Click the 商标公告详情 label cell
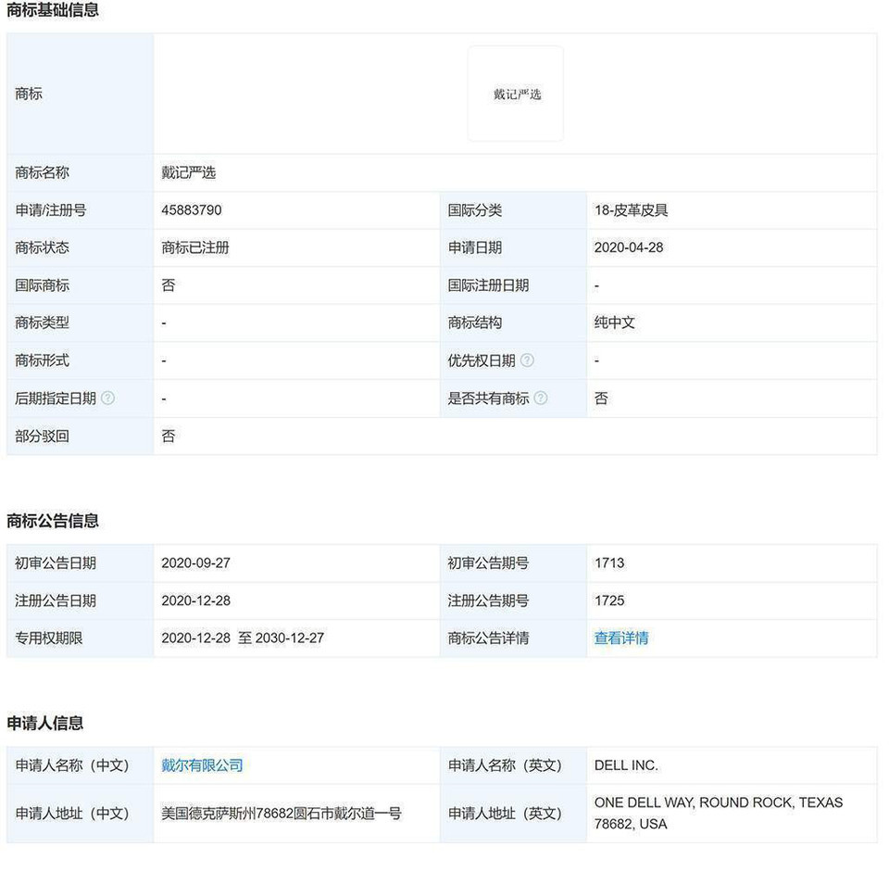The image size is (889, 872). 513,638
